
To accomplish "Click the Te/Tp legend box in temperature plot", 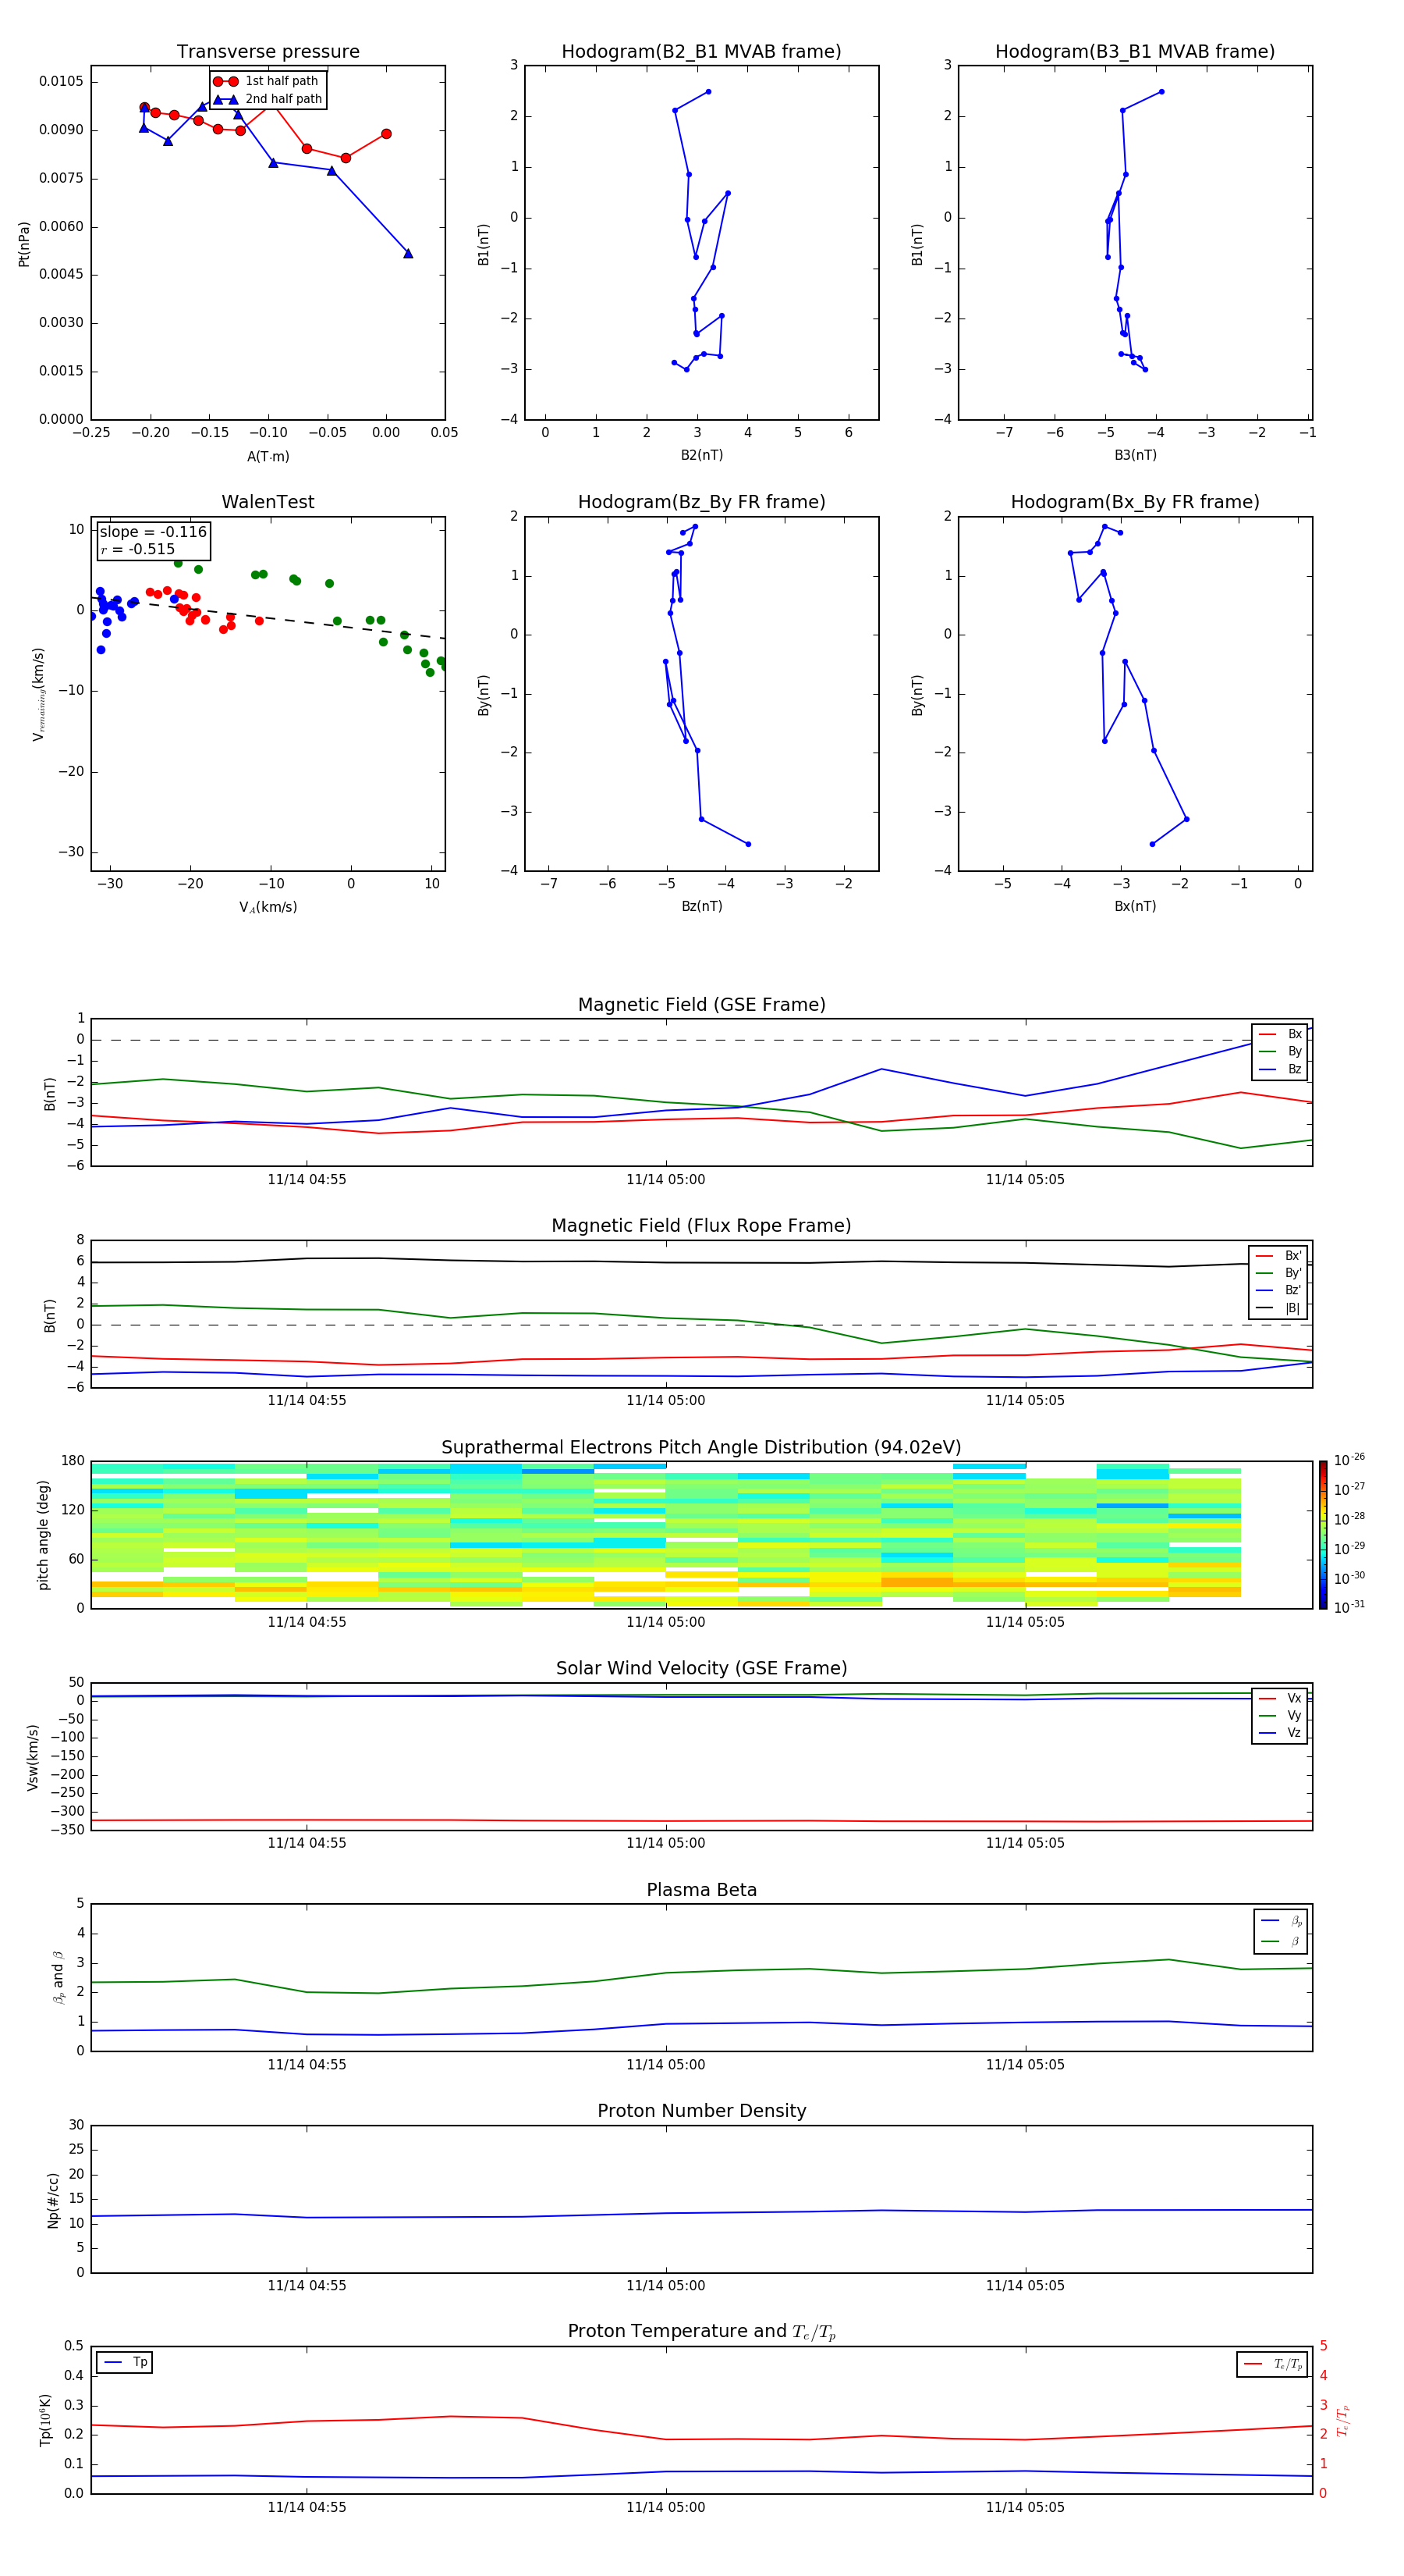I will (1272, 2364).
